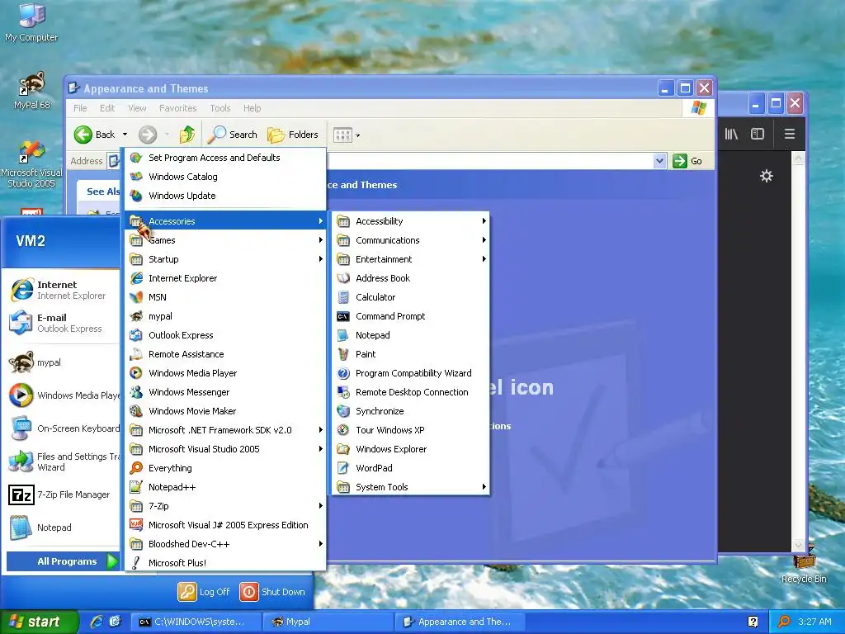This screenshot has width=845, height=634.
Task: Click the Log Off button
Action: tap(204, 592)
